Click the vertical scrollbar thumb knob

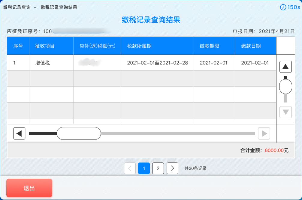coord(285,86)
